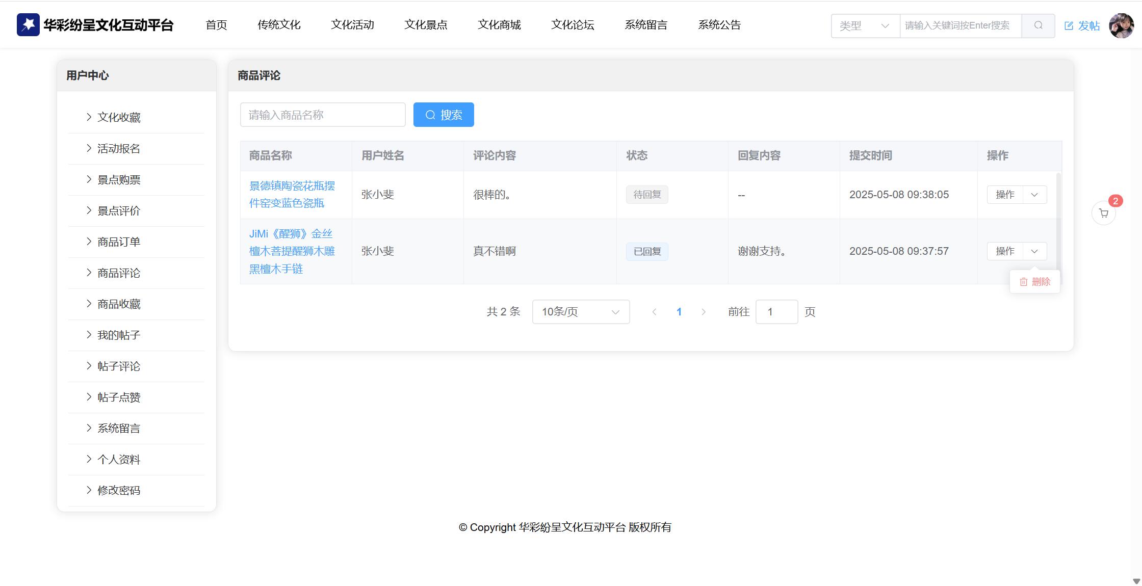The image size is (1142, 586).
Task: Go to previous page arrow
Action: (654, 312)
